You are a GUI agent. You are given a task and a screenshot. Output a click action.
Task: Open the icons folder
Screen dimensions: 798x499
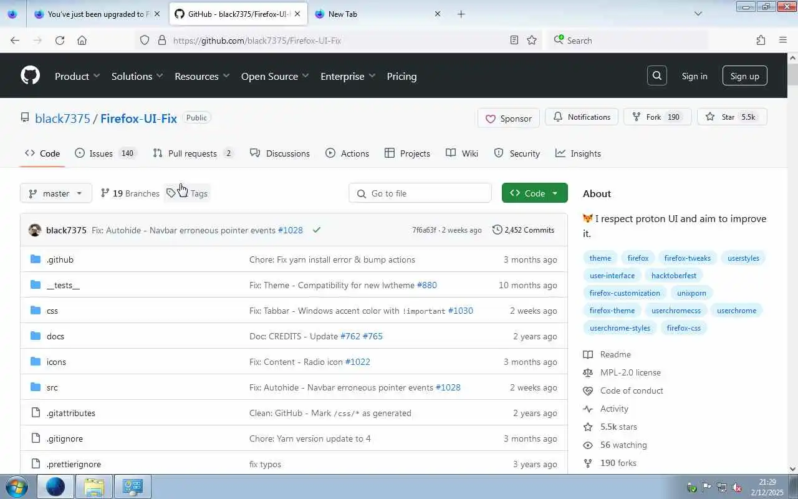56,362
